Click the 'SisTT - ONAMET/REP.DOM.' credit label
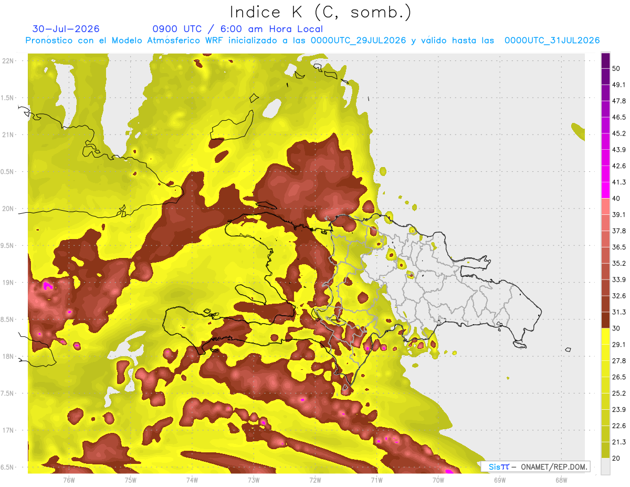This screenshot has width=630, height=487. 536,467
